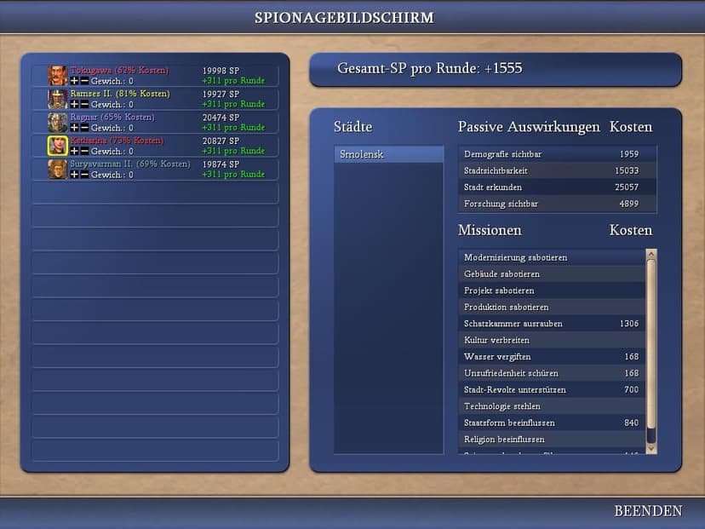Viewport: 705px width, 529px height.
Task: Select mission Unzufriedenheit schüren
Action: click(552, 373)
